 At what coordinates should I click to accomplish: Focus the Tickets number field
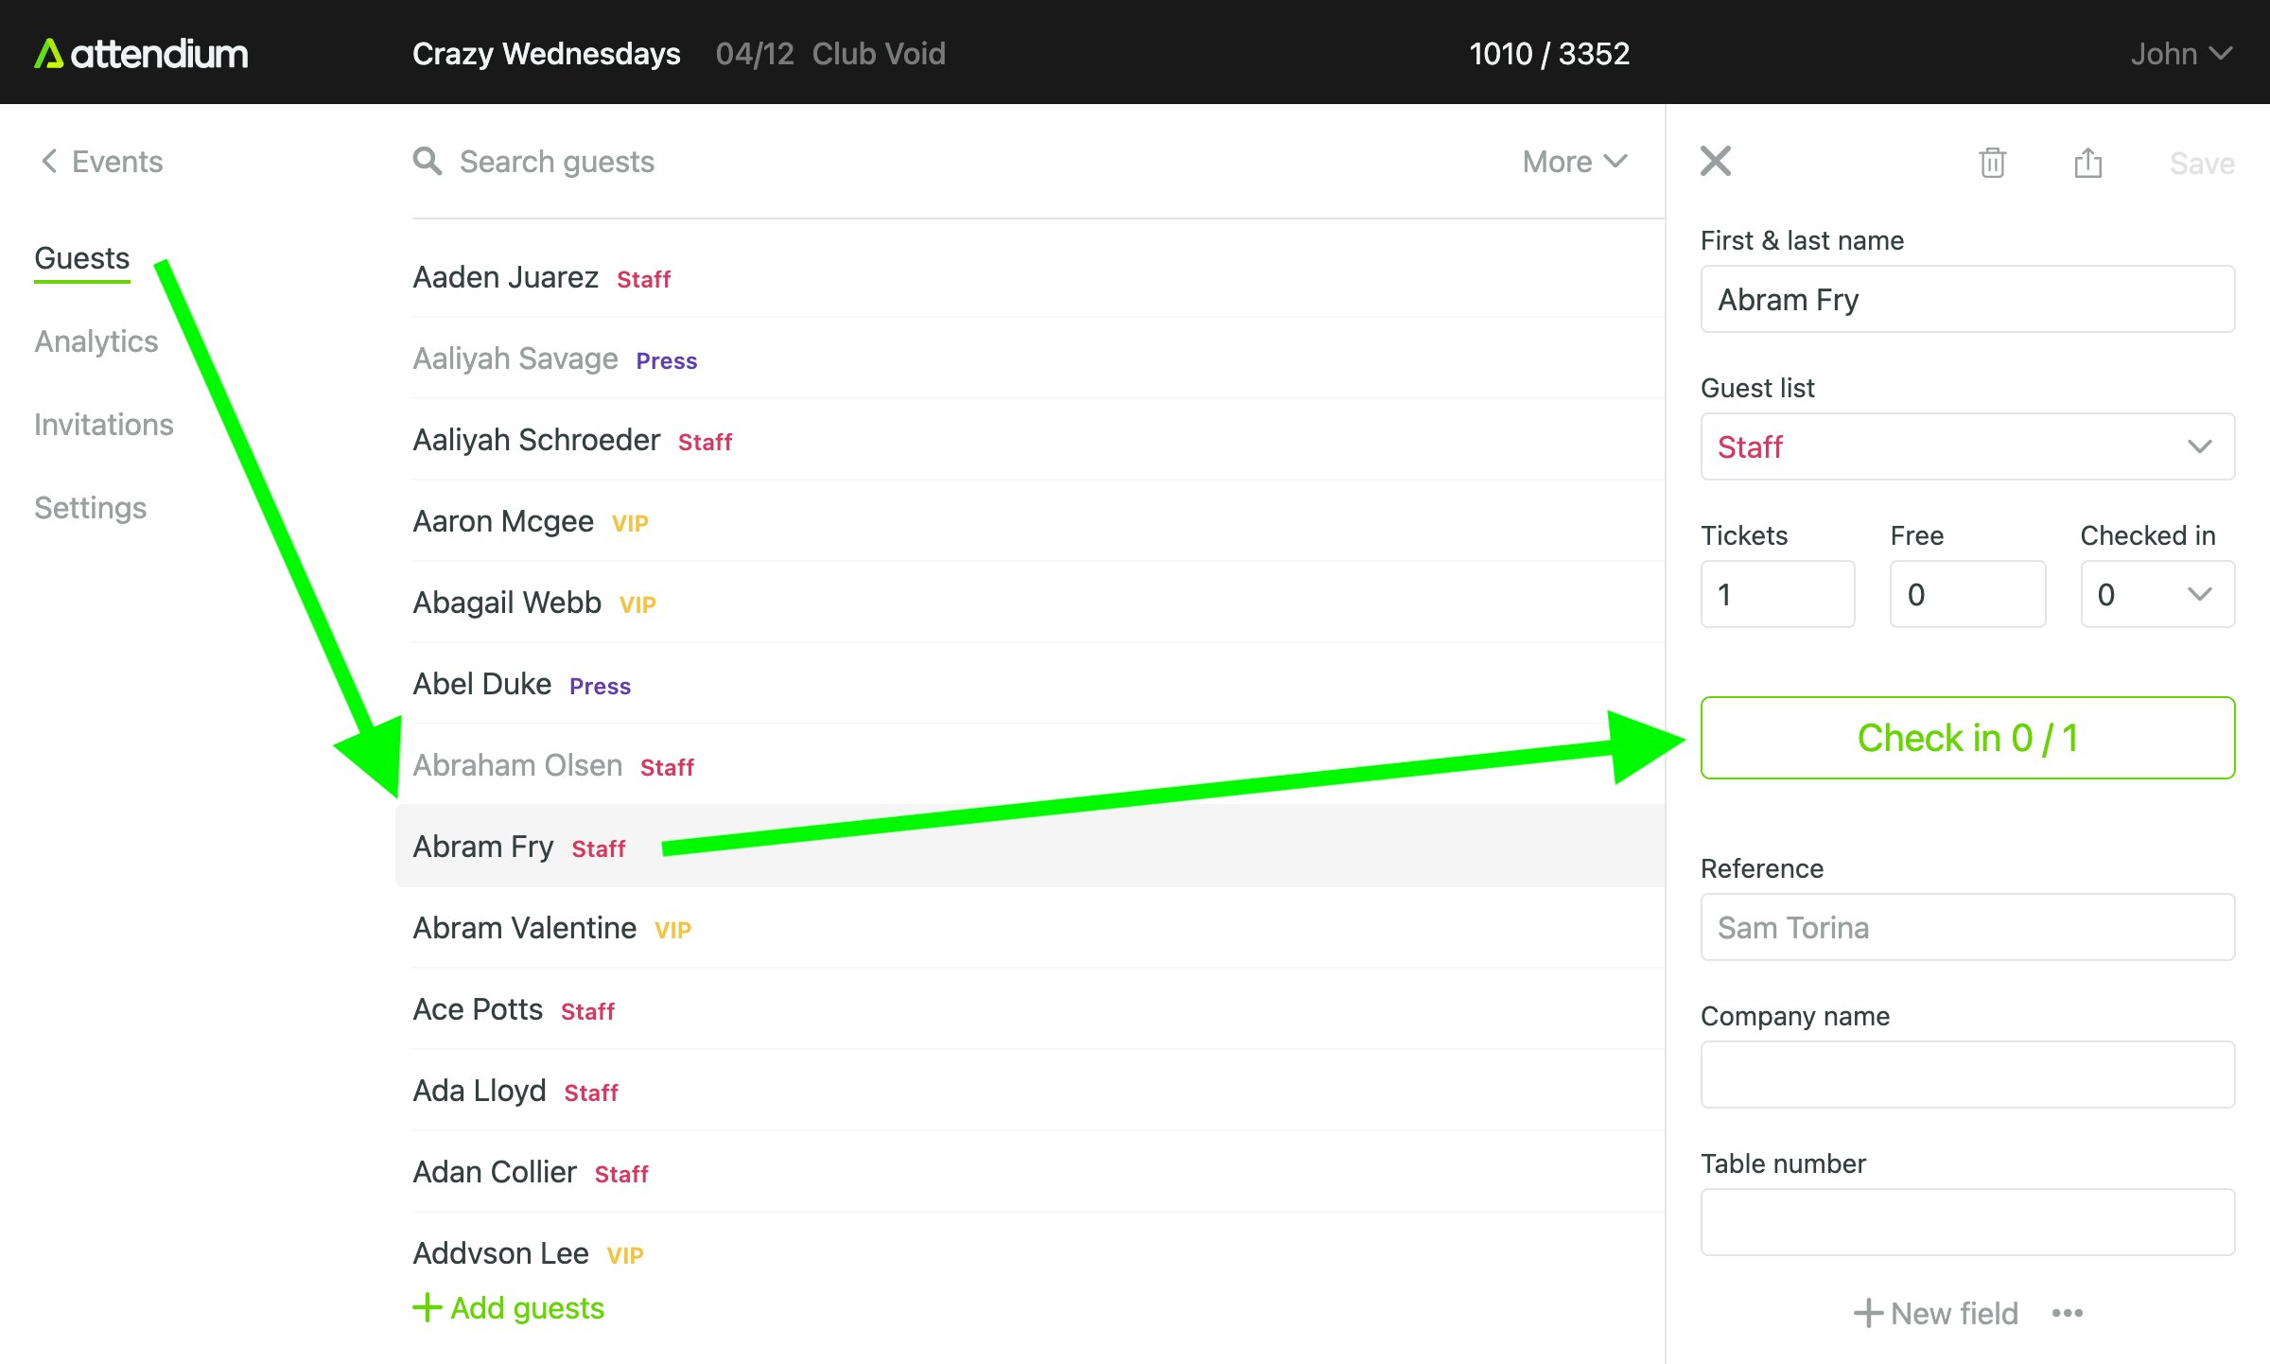tap(1777, 594)
